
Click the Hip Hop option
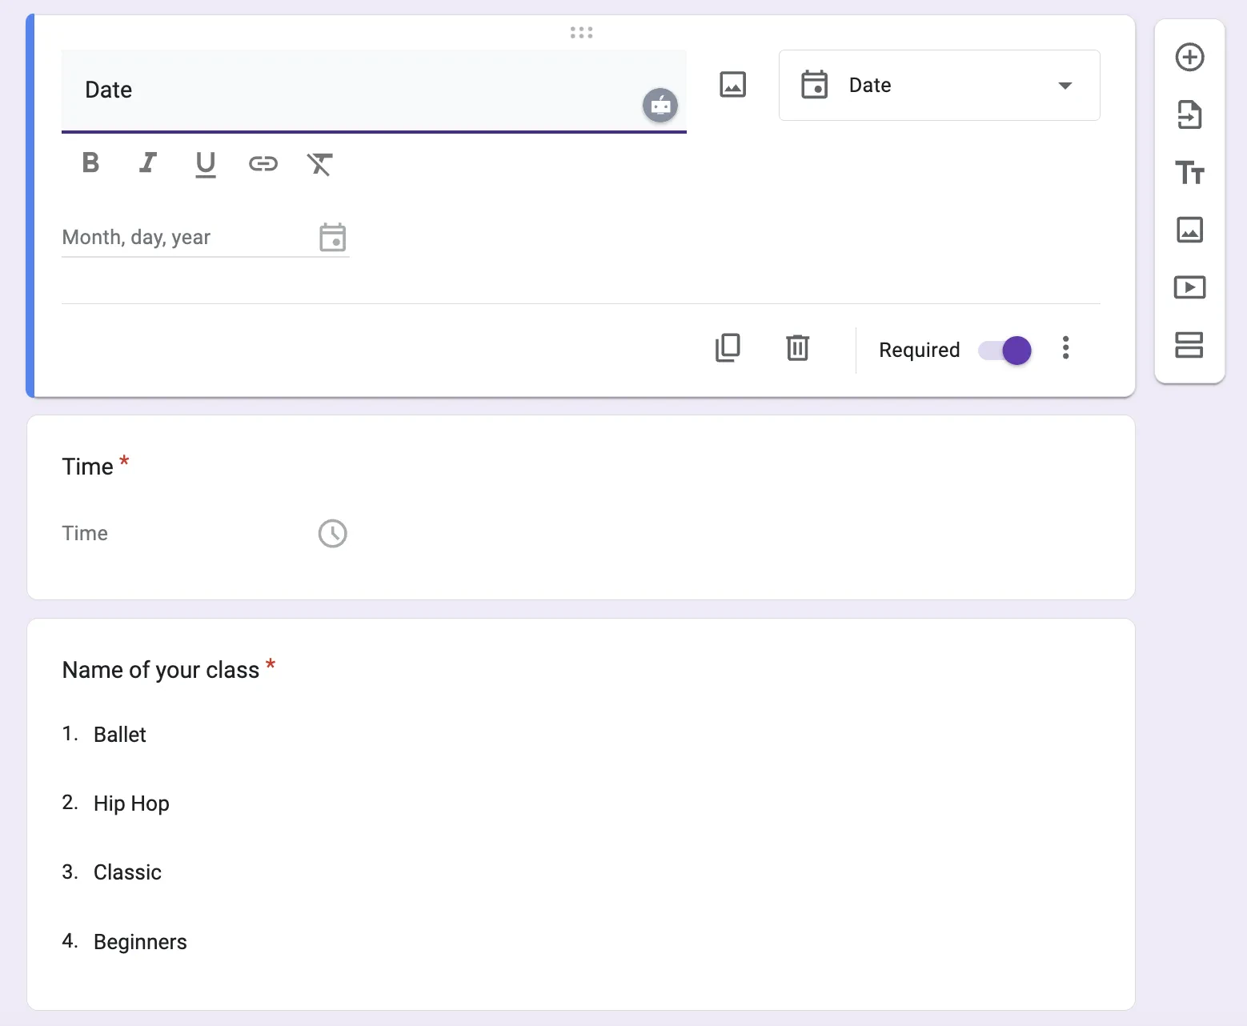pos(131,804)
